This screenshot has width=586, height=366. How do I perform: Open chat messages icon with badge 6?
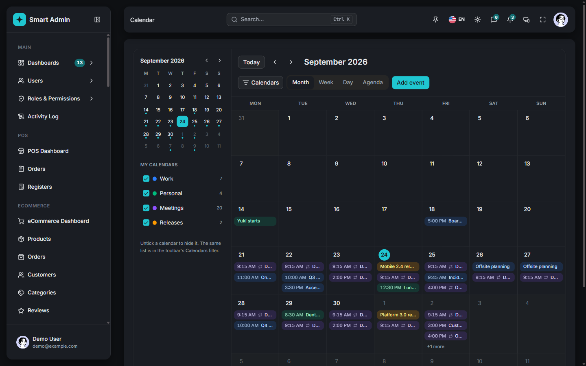[x=494, y=20]
